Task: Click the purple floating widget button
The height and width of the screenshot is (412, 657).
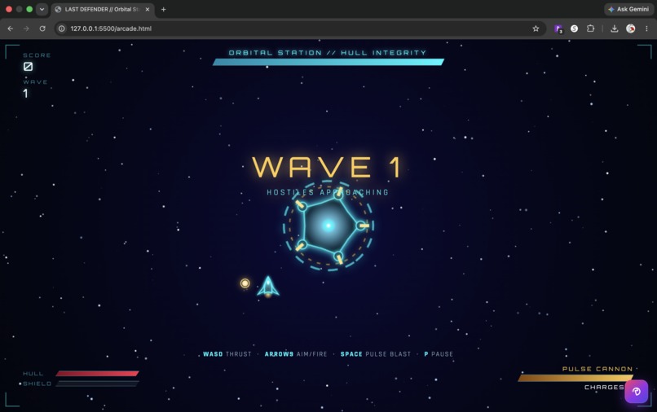Action: 637,392
